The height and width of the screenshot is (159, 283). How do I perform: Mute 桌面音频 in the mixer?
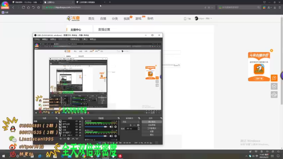pyautogui.click(x=111, y=127)
